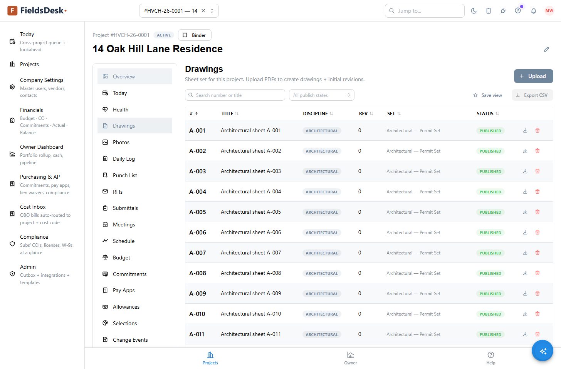Image resolution: width=561 pixels, height=369 pixels.
Task: Delete drawing A-002
Action: coord(537,151)
